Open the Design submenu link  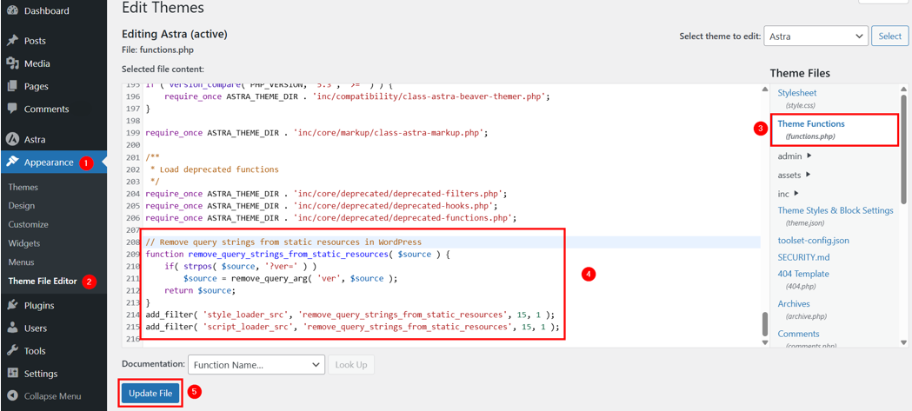tap(22, 206)
